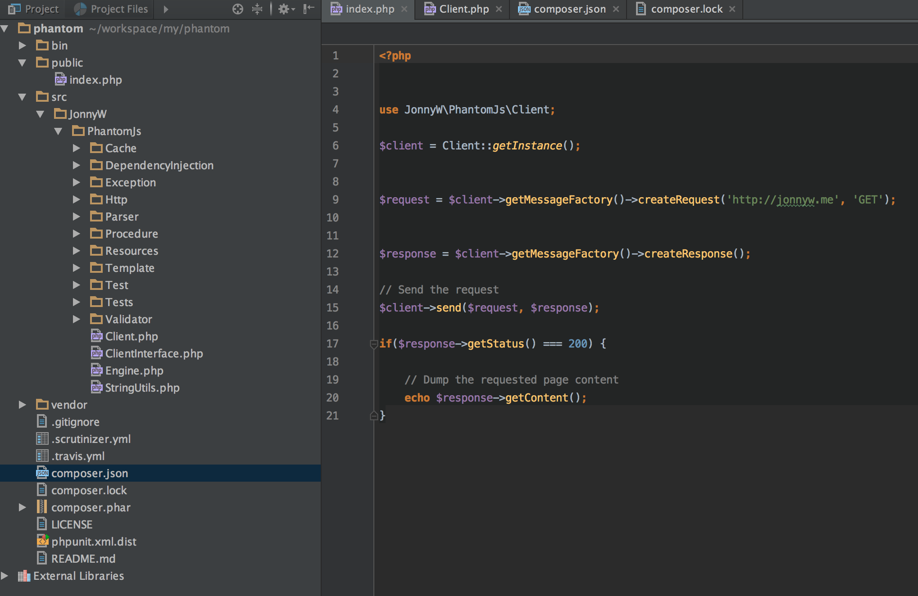
Task: Close the index.php tab
Action: pyautogui.click(x=404, y=9)
